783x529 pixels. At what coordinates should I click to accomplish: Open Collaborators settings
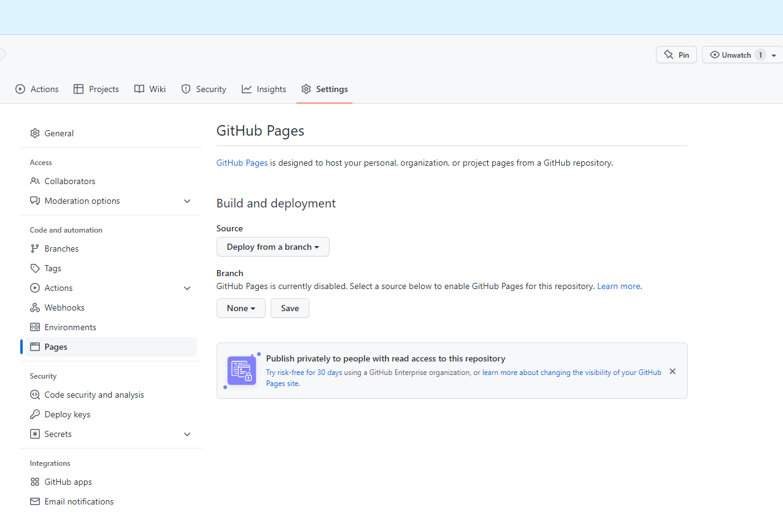[111, 181]
